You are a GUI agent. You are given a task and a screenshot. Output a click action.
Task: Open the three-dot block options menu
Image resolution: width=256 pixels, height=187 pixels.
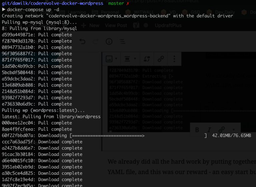click(174, 59)
